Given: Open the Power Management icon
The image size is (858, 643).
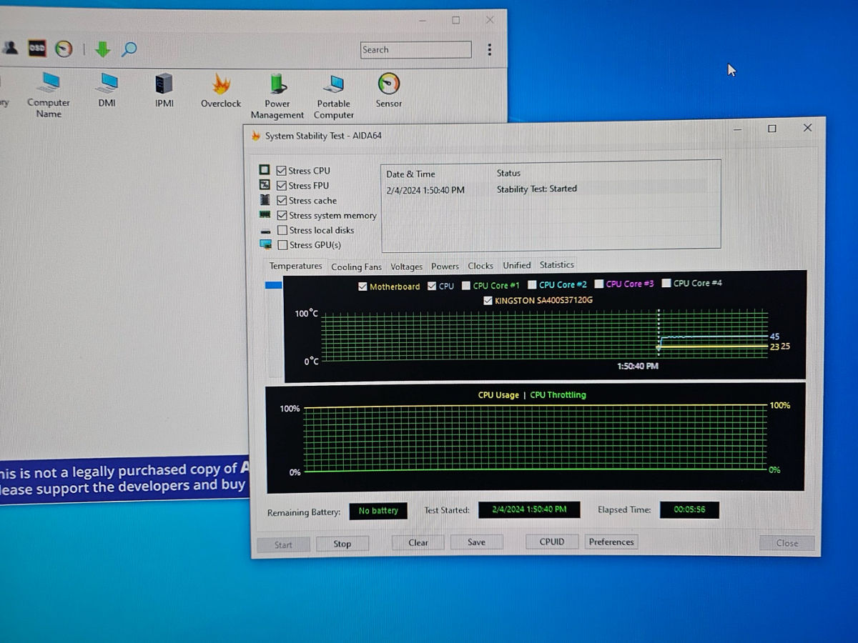Looking at the screenshot, I should click(277, 85).
